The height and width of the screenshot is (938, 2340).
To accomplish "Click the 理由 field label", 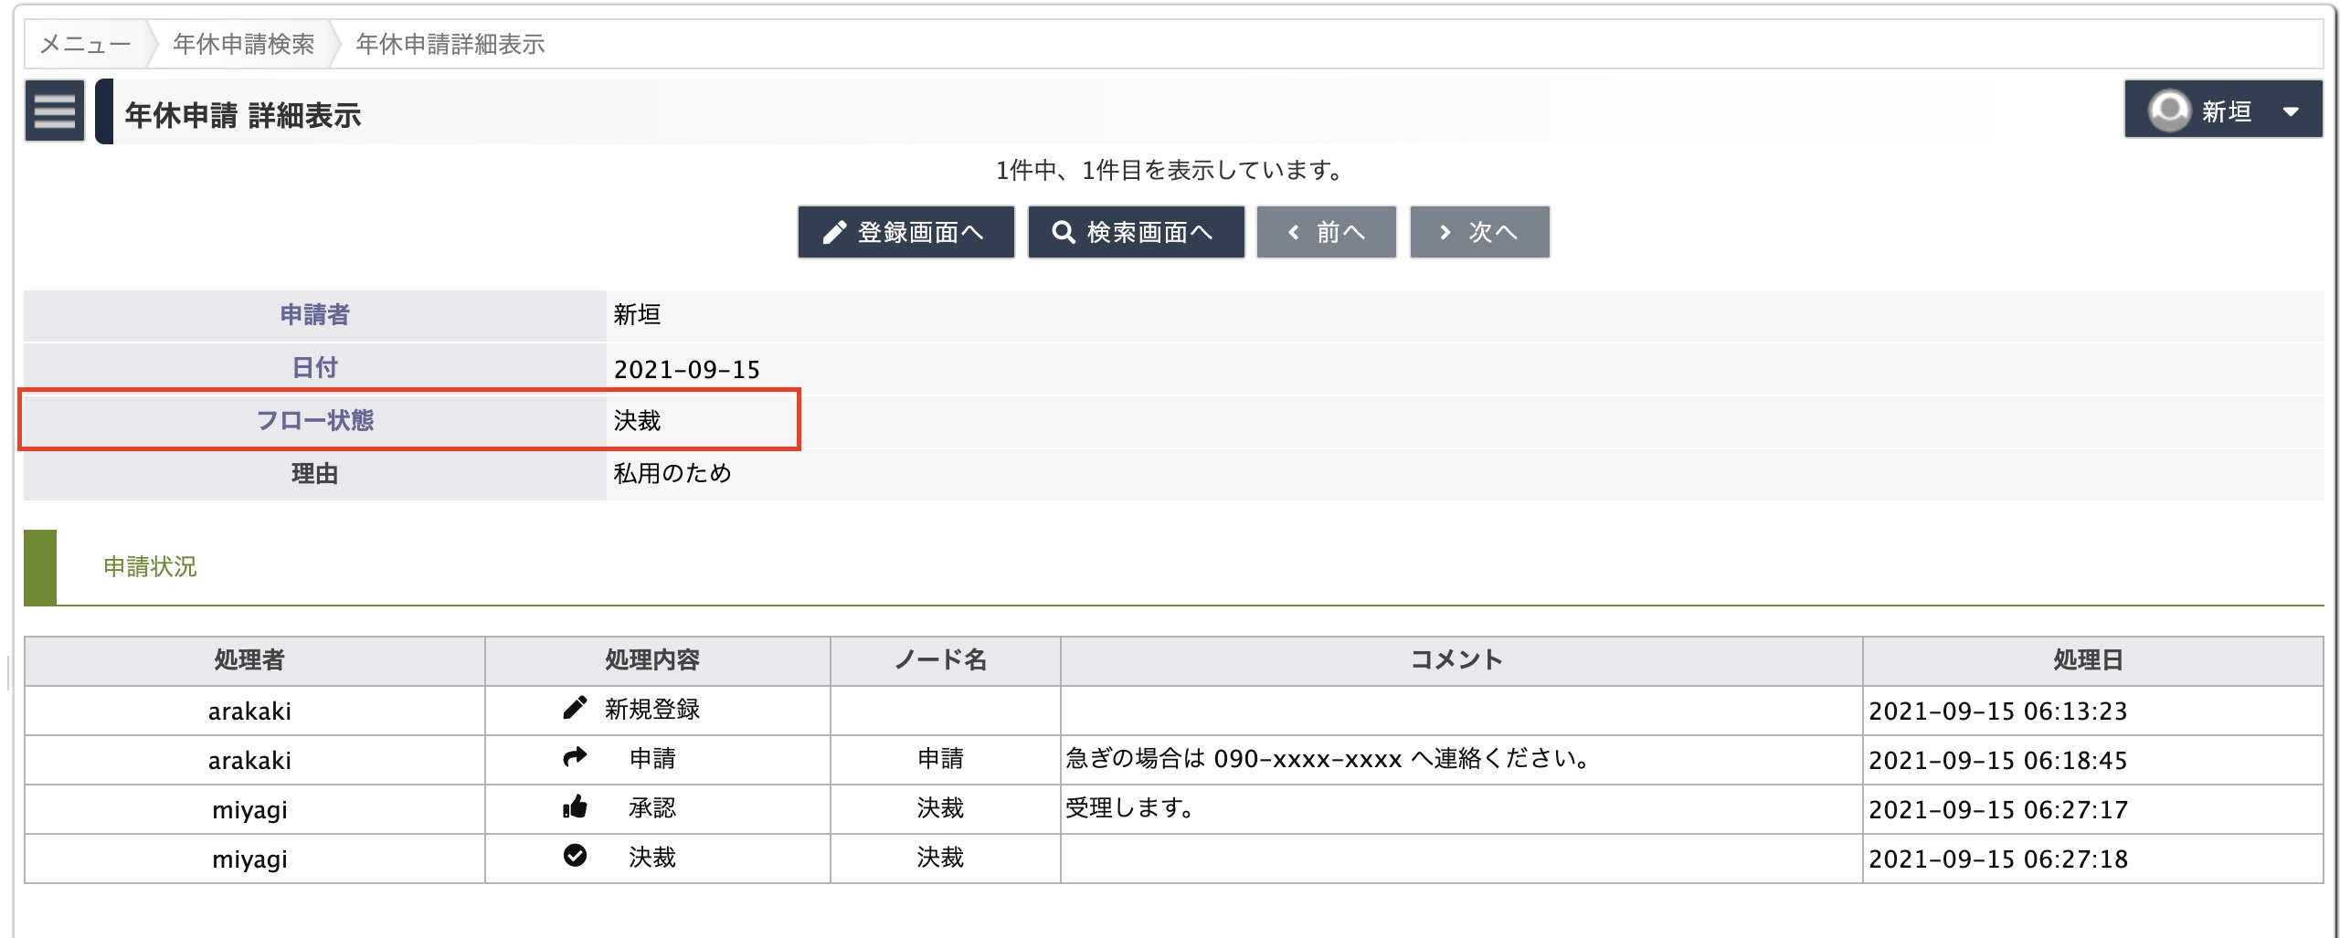I will 314,474.
